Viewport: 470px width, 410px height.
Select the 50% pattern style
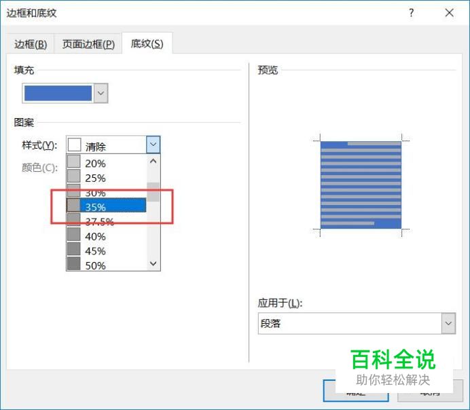point(107,265)
